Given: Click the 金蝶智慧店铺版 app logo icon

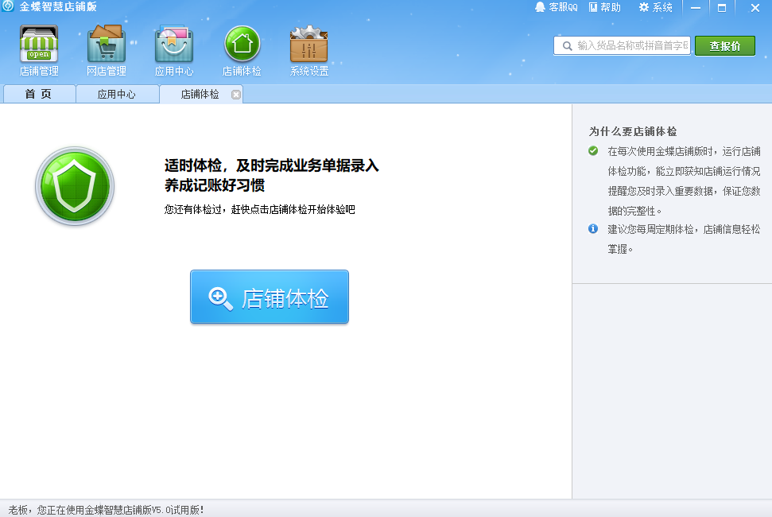Looking at the screenshot, I should 8,6.
